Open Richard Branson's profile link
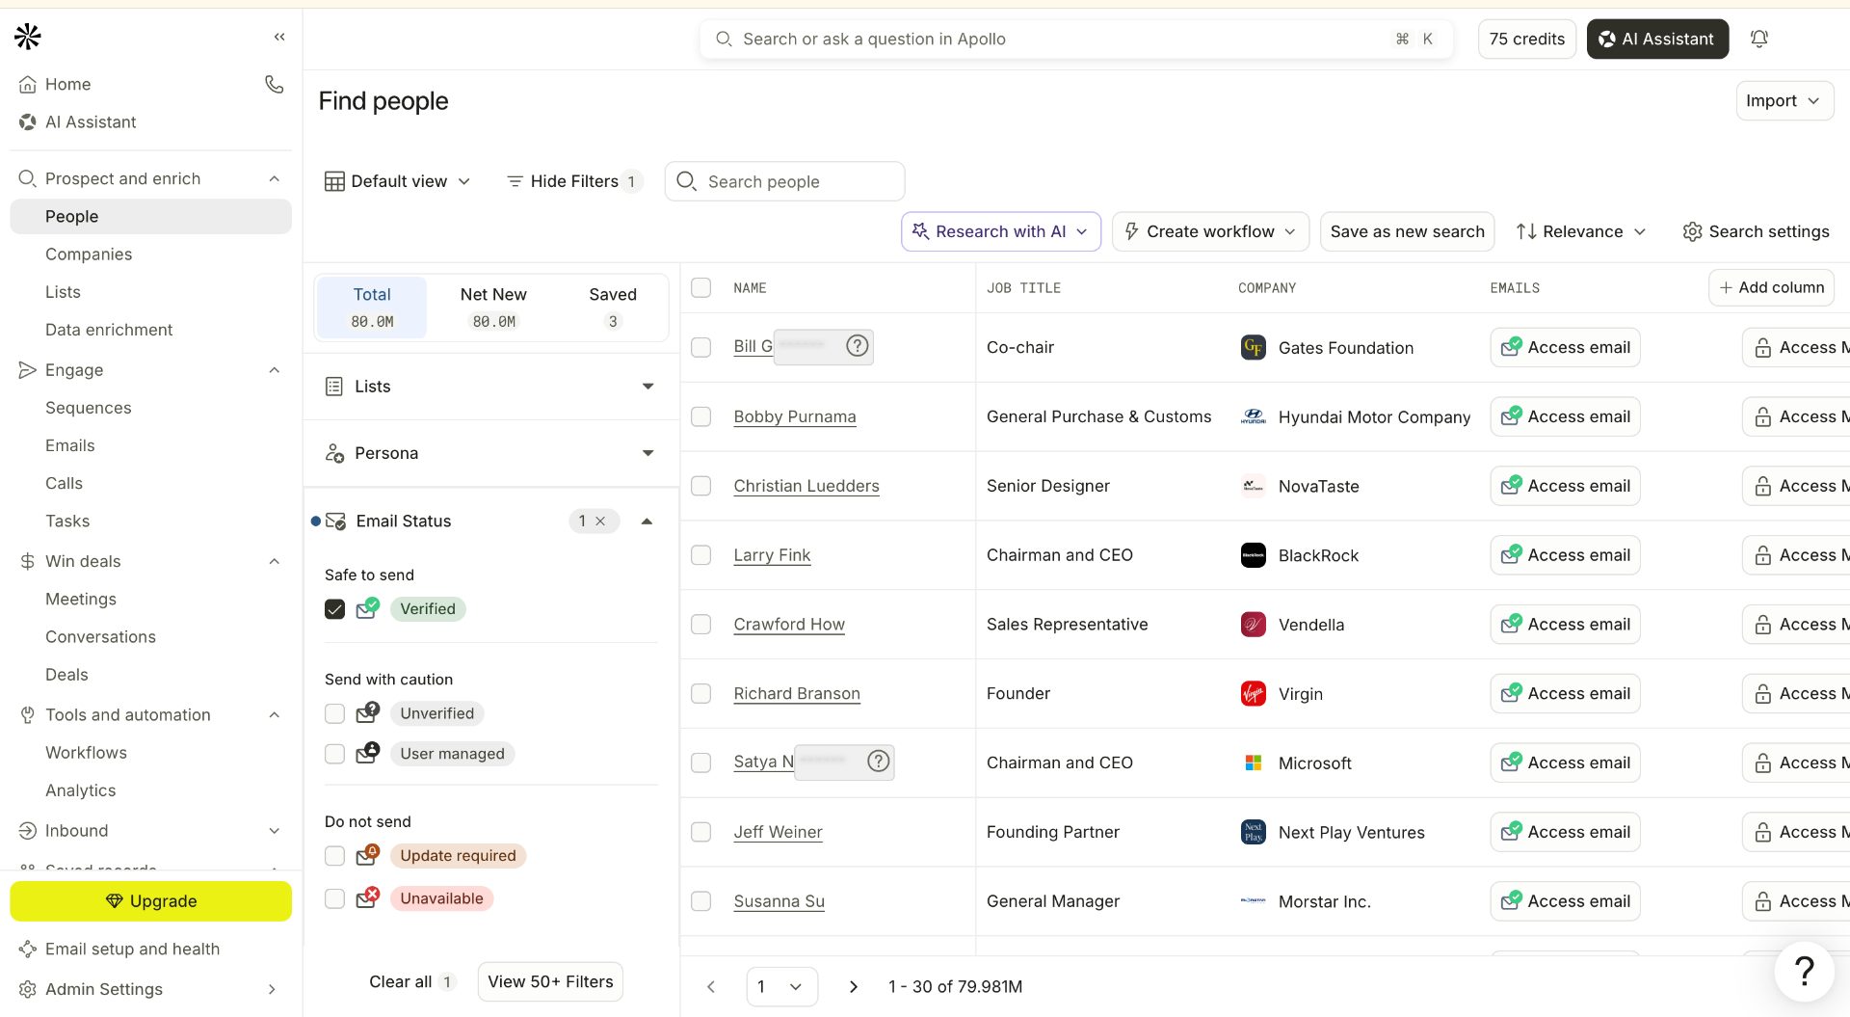1850x1017 pixels. [x=797, y=693]
